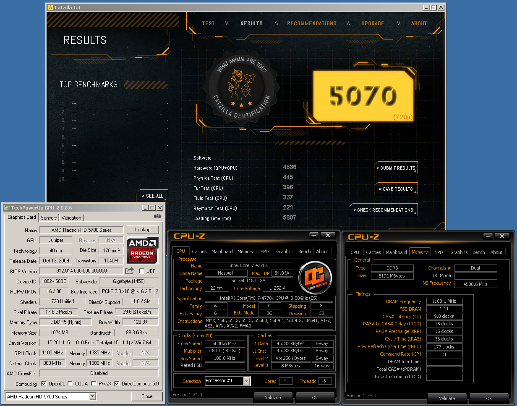Click the SAVE RESULTS button
The image size is (517, 406).
tap(396, 189)
